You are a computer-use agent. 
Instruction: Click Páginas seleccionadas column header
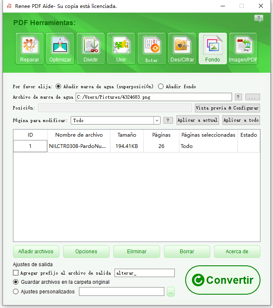(208, 135)
